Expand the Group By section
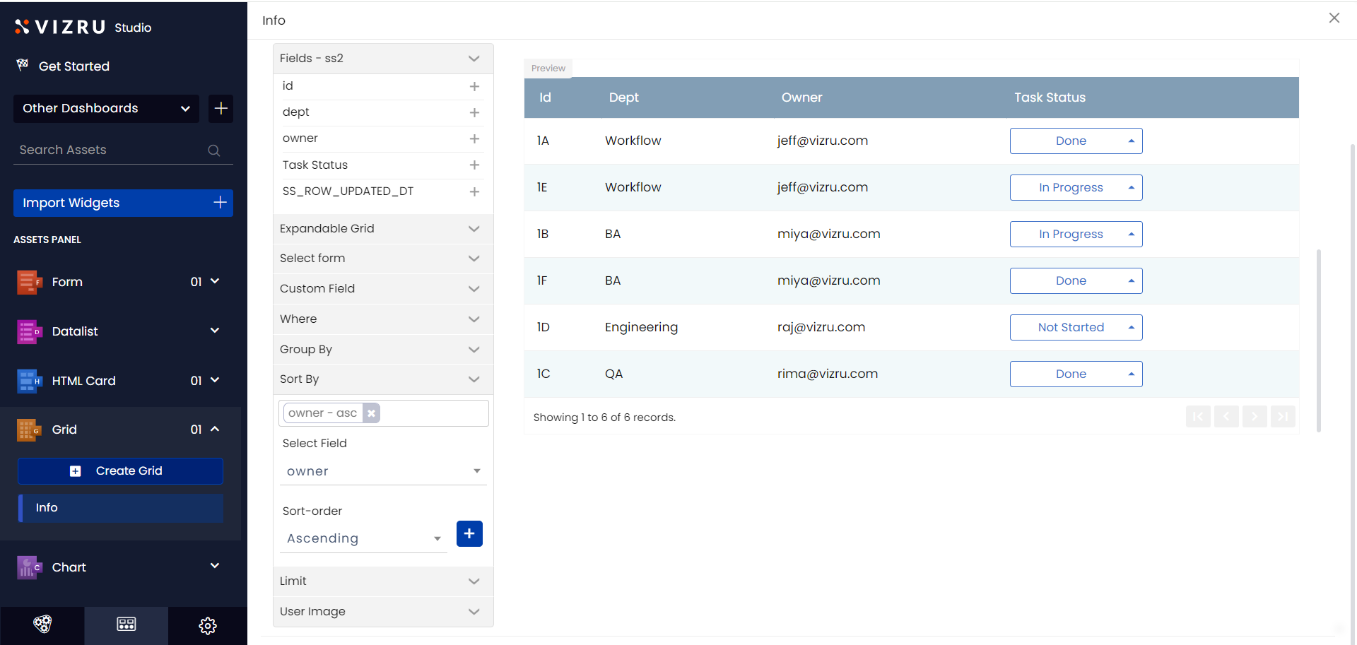The image size is (1357, 645). click(382, 350)
